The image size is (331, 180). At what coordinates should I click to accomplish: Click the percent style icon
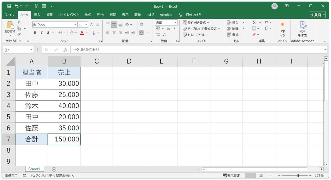coord(168,29)
